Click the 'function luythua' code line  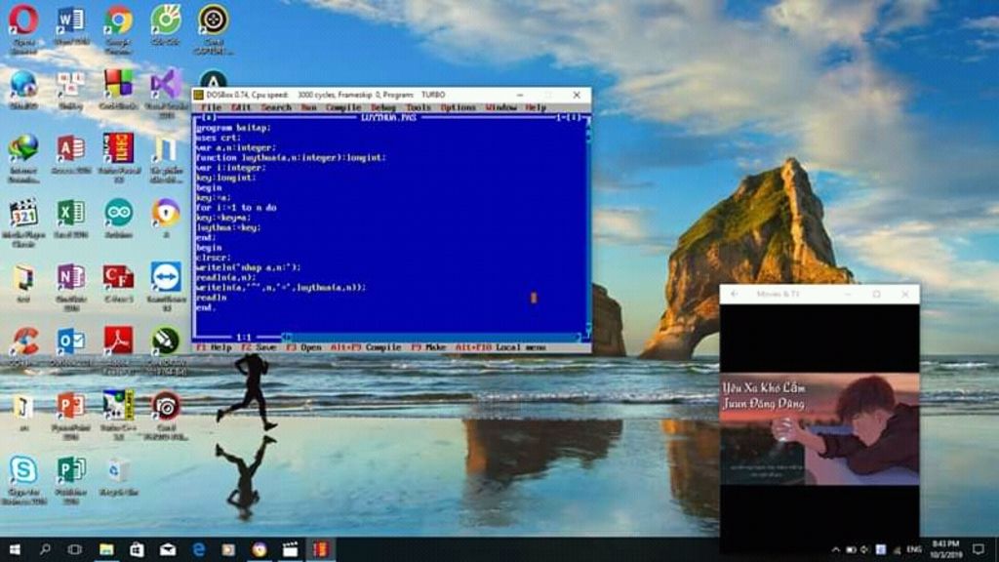coord(291,157)
